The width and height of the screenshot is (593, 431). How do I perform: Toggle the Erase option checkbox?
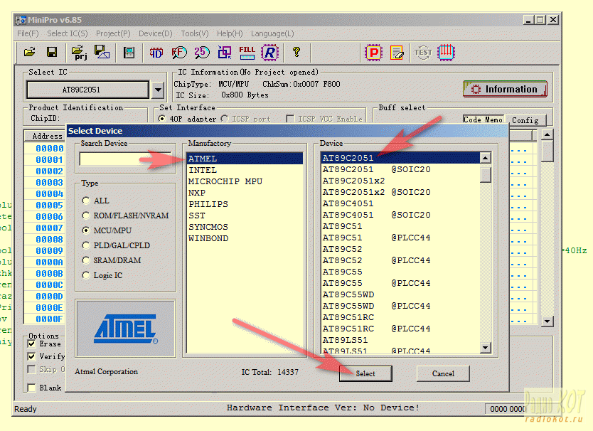point(32,344)
